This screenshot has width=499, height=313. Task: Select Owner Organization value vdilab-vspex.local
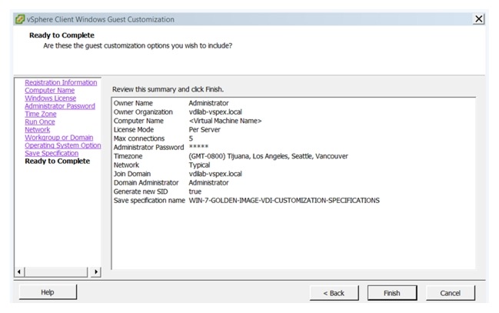215,112
